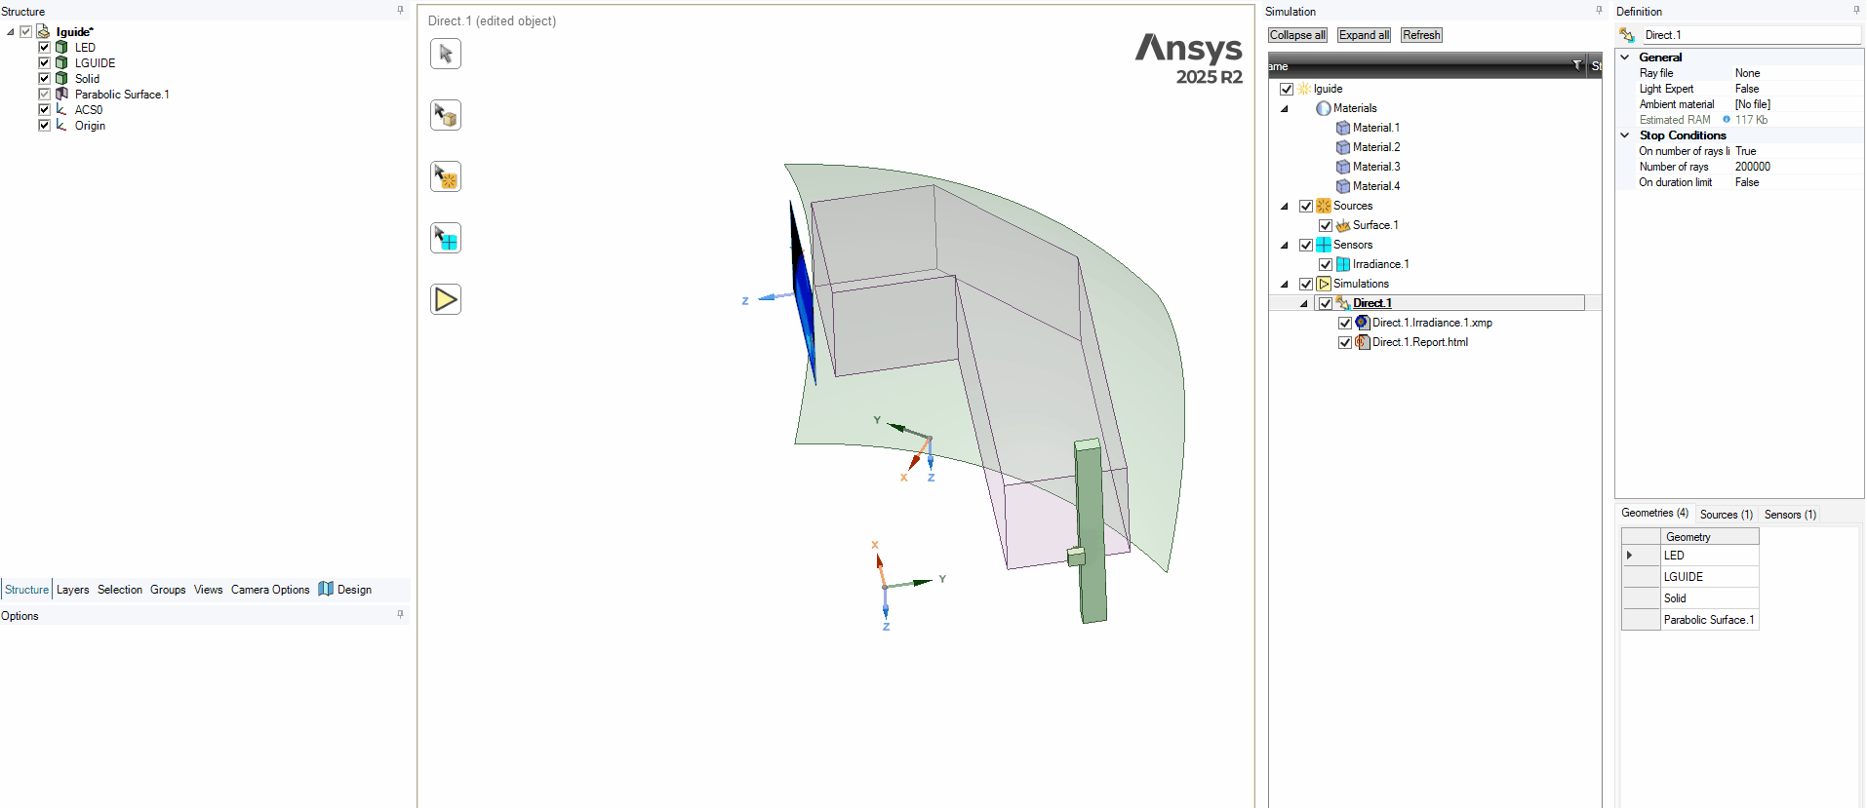Collapse the Sensors node
1867x808 pixels.
pyautogui.click(x=1285, y=245)
